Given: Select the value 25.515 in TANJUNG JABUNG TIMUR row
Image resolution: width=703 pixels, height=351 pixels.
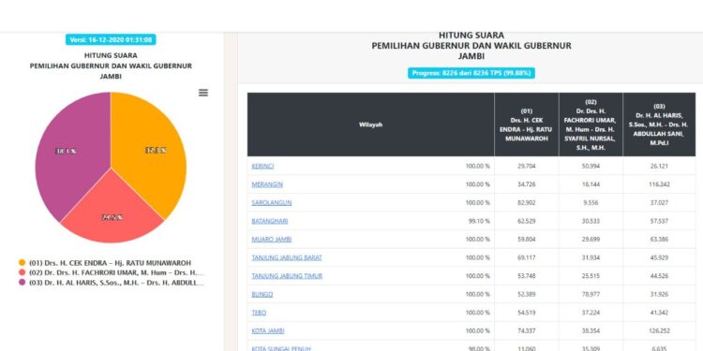Looking at the screenshot, I should pos(591,276).
